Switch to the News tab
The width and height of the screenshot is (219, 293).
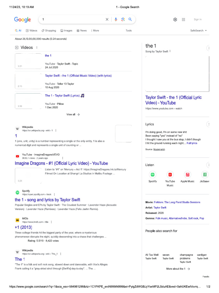[82, 30]
